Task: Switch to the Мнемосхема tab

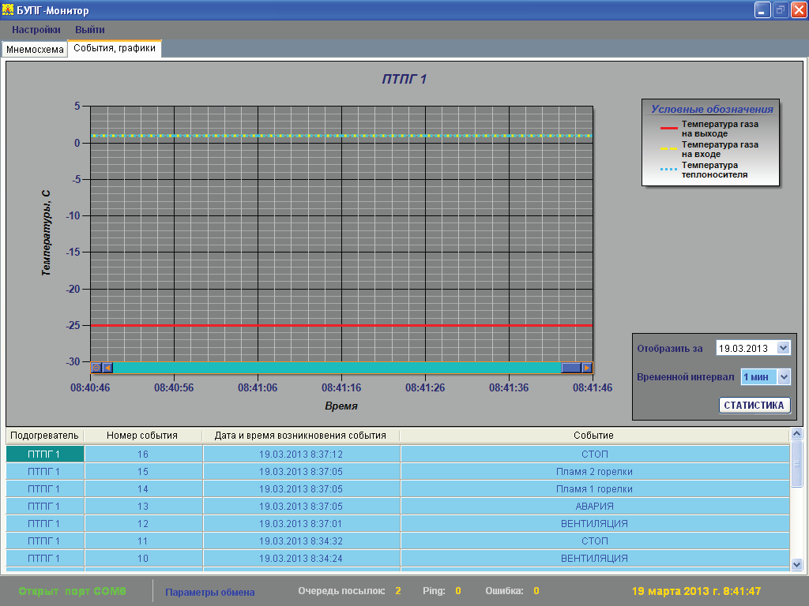Action: click(x=35, y=50)
